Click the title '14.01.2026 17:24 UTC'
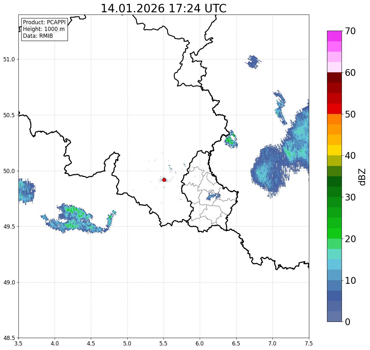 [164, 8]
